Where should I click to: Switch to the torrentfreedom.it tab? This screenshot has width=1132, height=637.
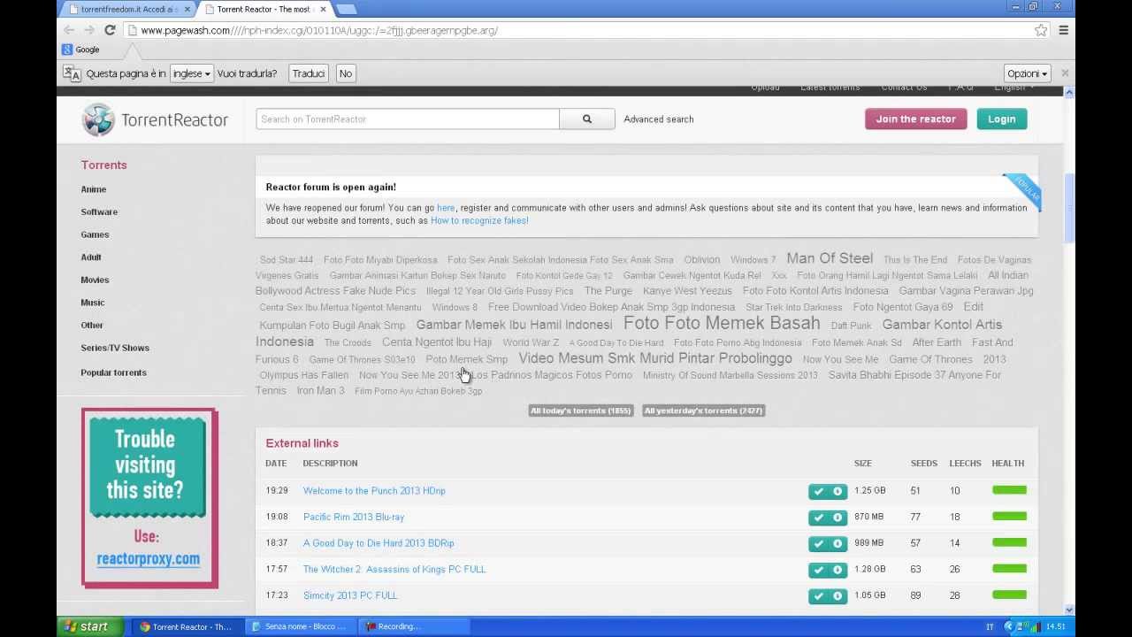128,9
